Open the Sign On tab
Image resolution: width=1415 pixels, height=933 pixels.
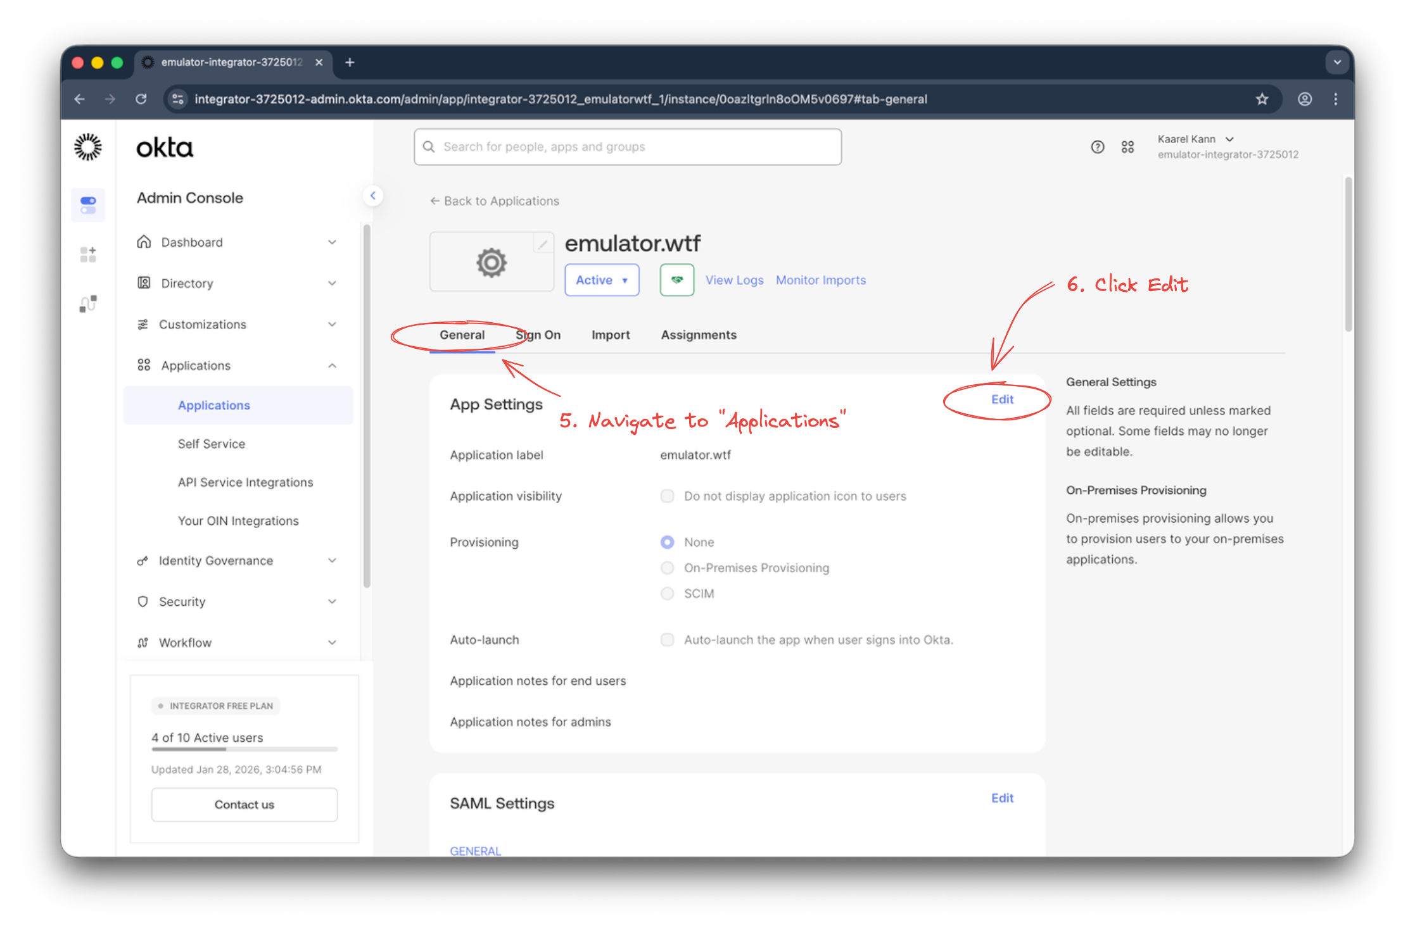pos(538,335)
